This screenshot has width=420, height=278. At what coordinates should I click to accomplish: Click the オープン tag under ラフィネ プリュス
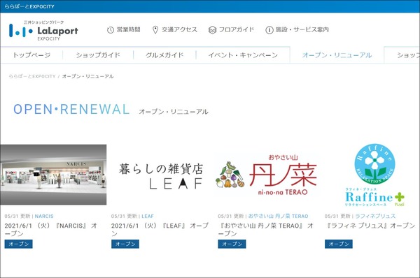point(339,244)
